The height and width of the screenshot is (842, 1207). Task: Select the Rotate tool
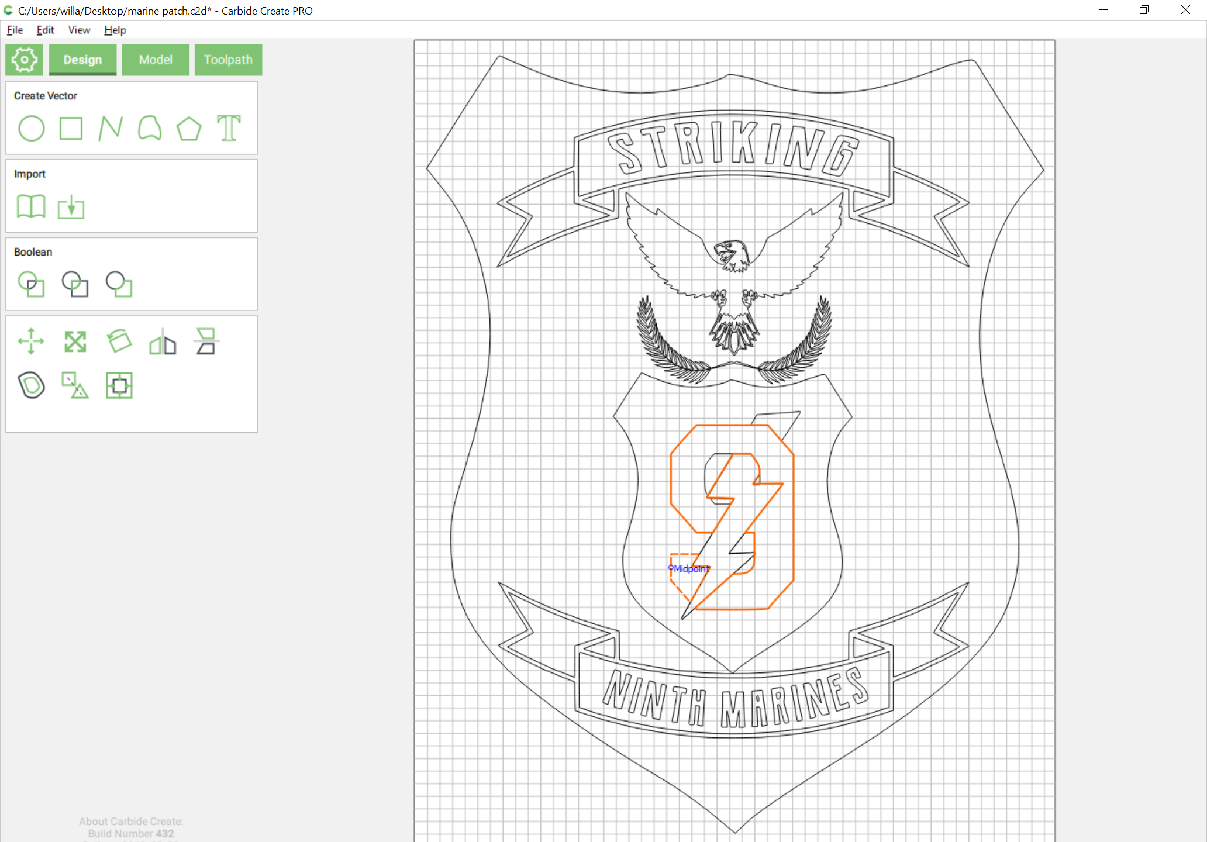(119, 341)
